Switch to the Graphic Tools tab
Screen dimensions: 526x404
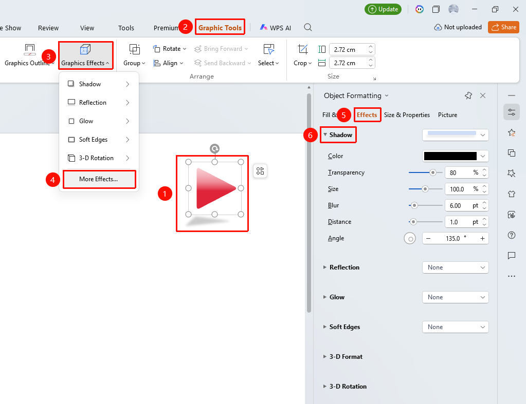220,28
